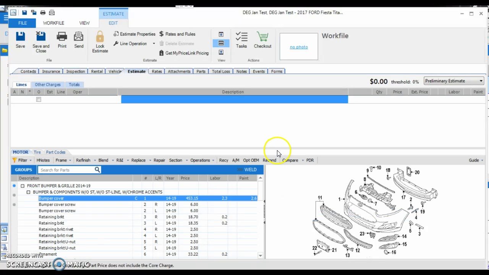This screenshot has height=275, width=489.
Task: Click the front bumper exploded parts diagram
Action: (375, 211)
